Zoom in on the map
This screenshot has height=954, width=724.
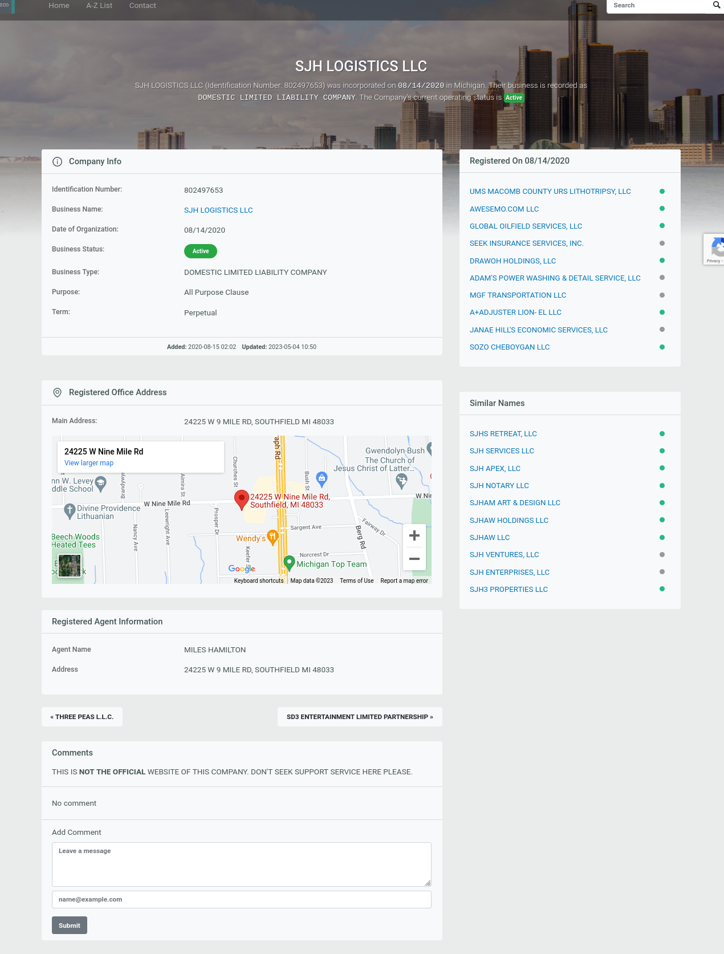tap(414, 535)
